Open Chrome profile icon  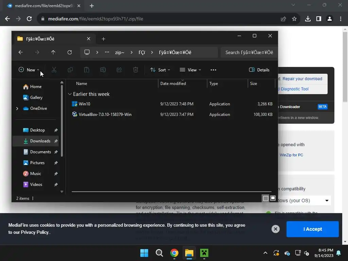tap(330, 19)
